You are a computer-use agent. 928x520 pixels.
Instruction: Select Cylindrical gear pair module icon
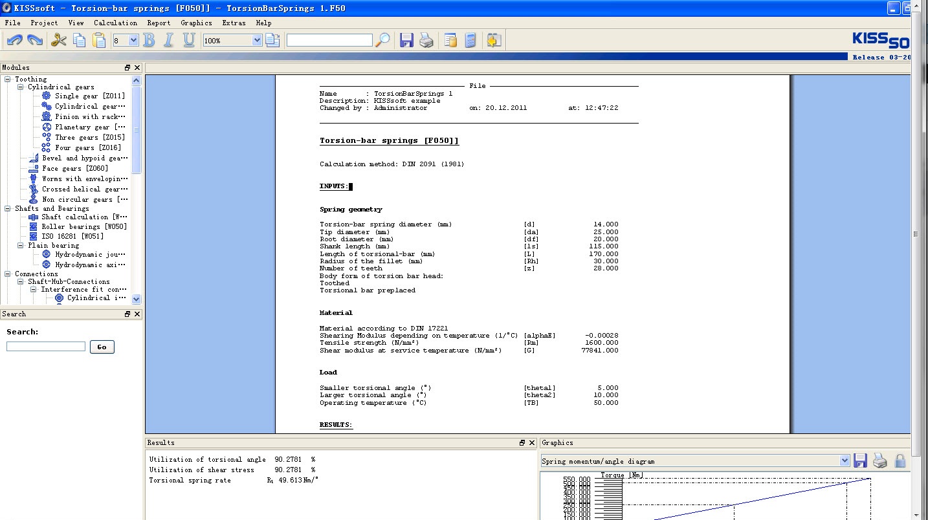click(46, 106)
